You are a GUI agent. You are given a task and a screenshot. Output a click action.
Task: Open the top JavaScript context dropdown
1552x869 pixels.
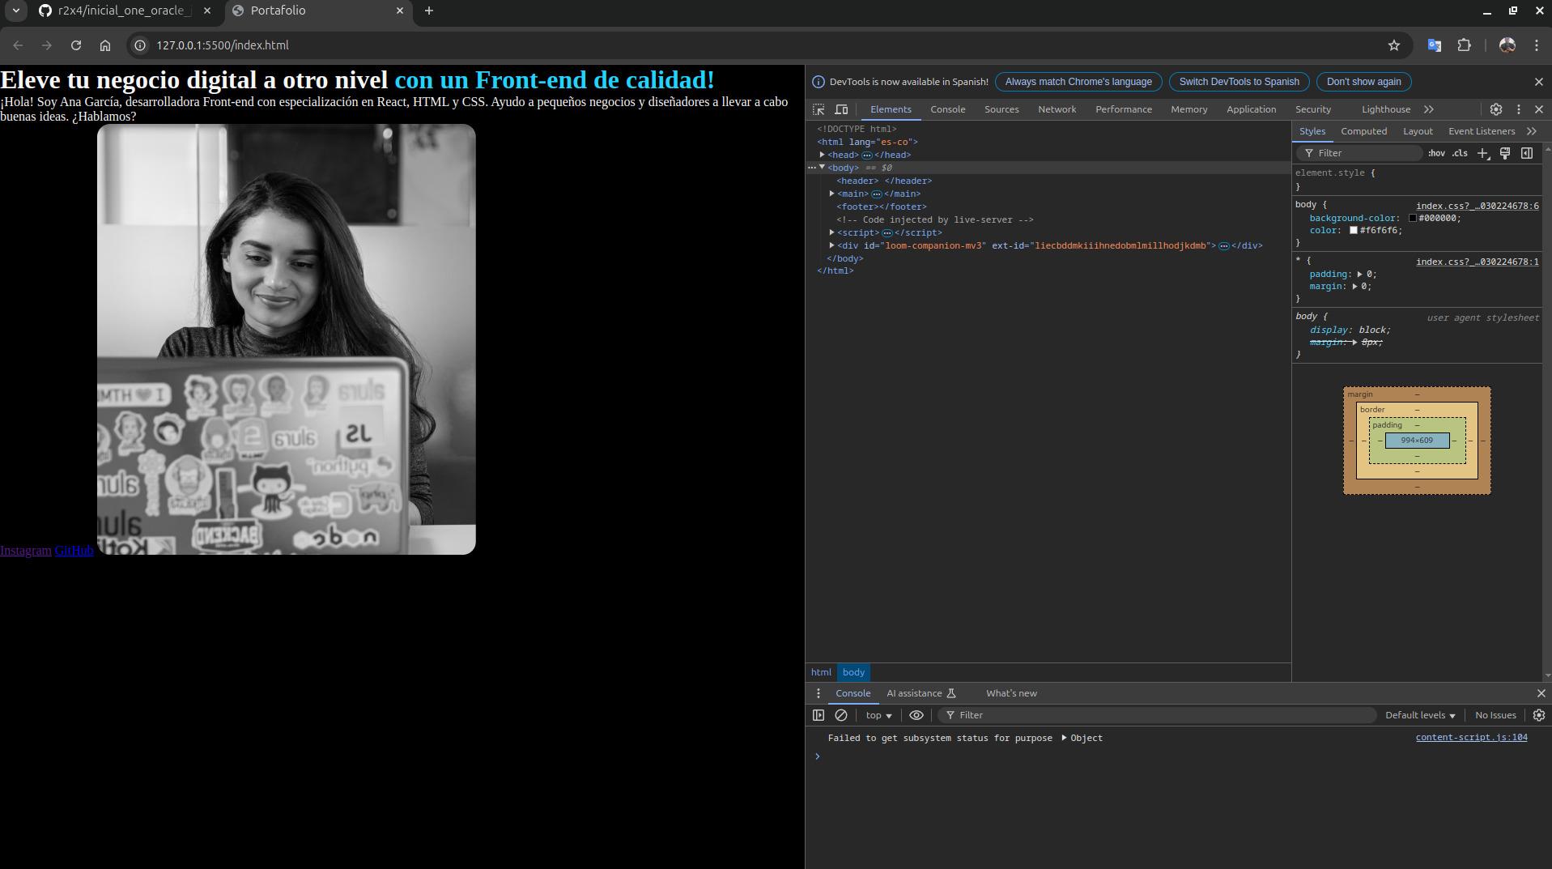pos(878,715)
